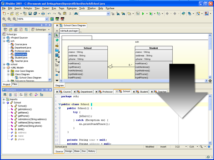Select the folder package diagram tool

pos(57,50)
